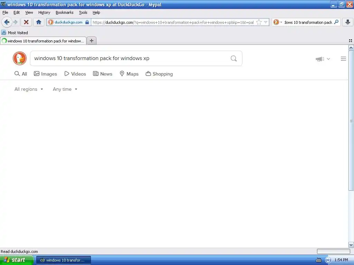Click the vertical scrollbar thumb
Viewport: 354px width, 265px height.
(351, 121)
